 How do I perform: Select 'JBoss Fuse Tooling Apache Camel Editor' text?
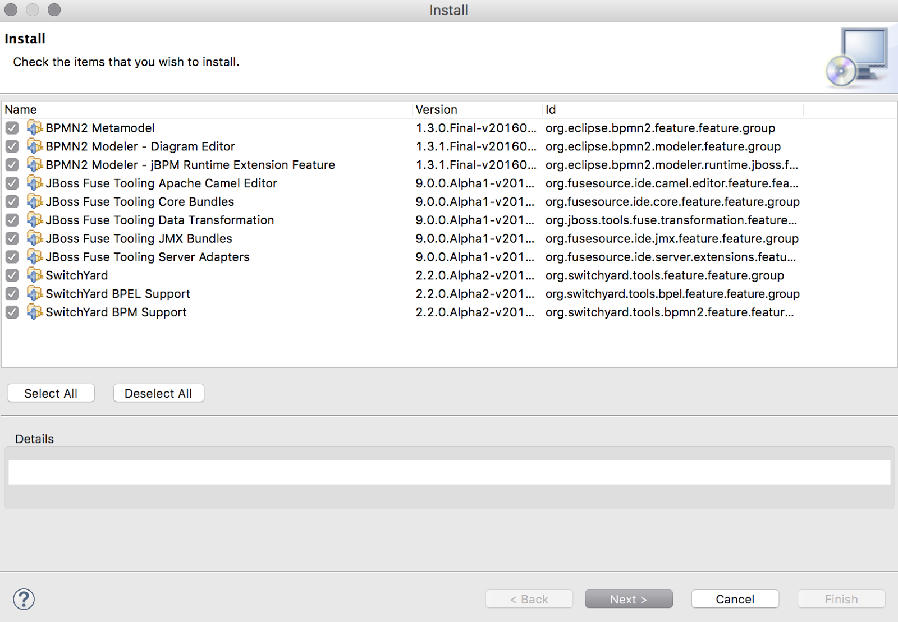pos(162,183)
